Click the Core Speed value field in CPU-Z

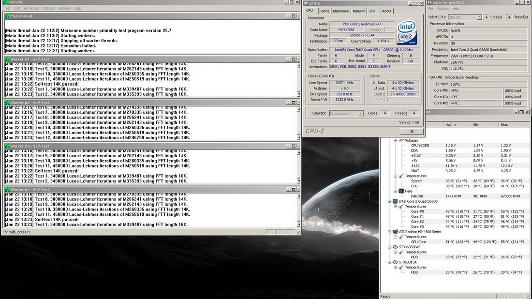[x=344, y=83]
